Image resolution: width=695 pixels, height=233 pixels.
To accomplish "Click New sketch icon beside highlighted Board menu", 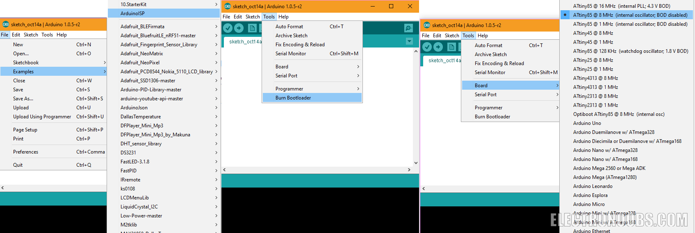I will [x=452, y=47].
